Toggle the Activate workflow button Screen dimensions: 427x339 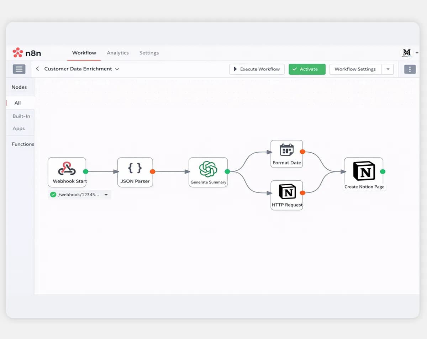point(307,69)
